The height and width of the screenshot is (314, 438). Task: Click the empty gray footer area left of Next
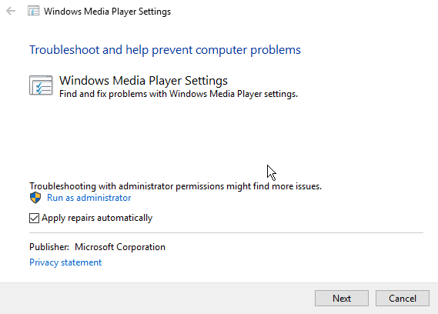pyautogui.click(x=156, y=299)
